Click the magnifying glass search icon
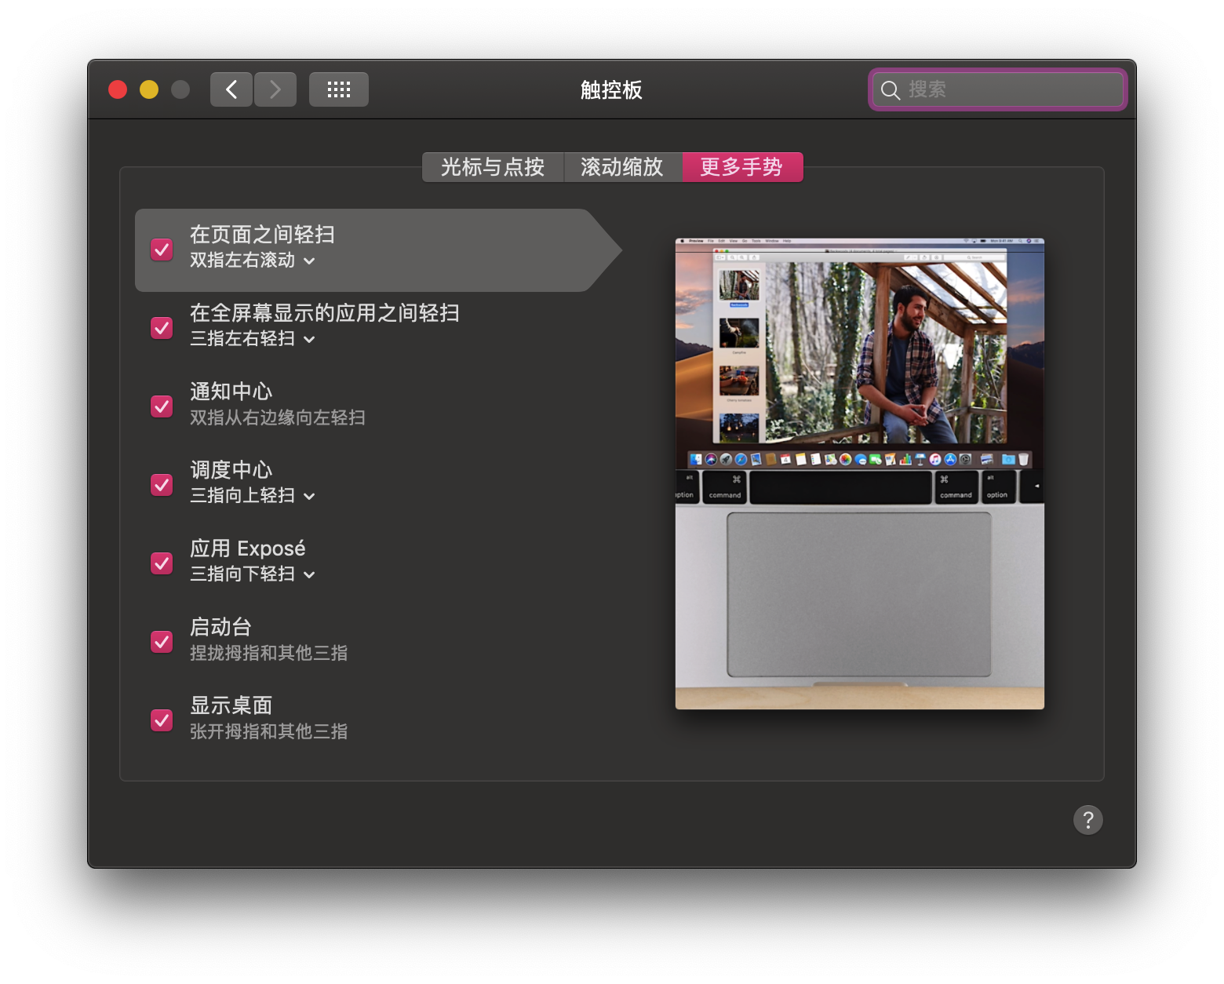Image resolution: width=1224 pixels, height=984 pixels. pyautogui.click(x=891, y=90)
